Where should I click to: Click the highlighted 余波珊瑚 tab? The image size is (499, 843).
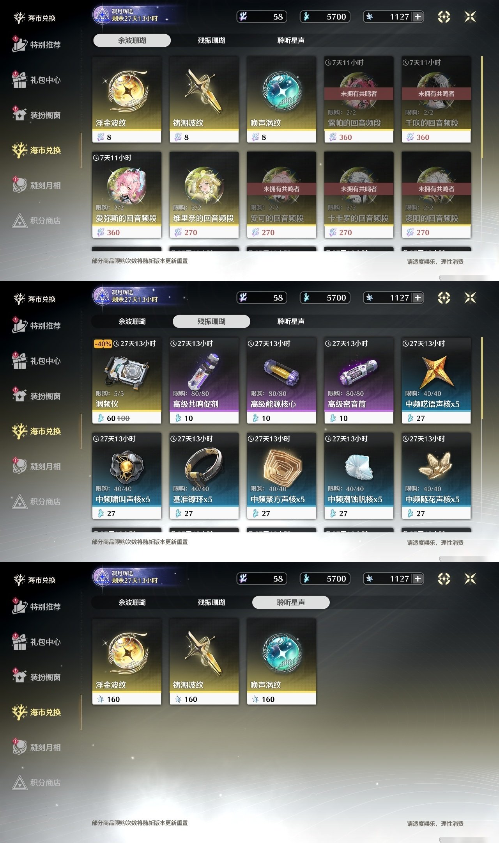132,40
